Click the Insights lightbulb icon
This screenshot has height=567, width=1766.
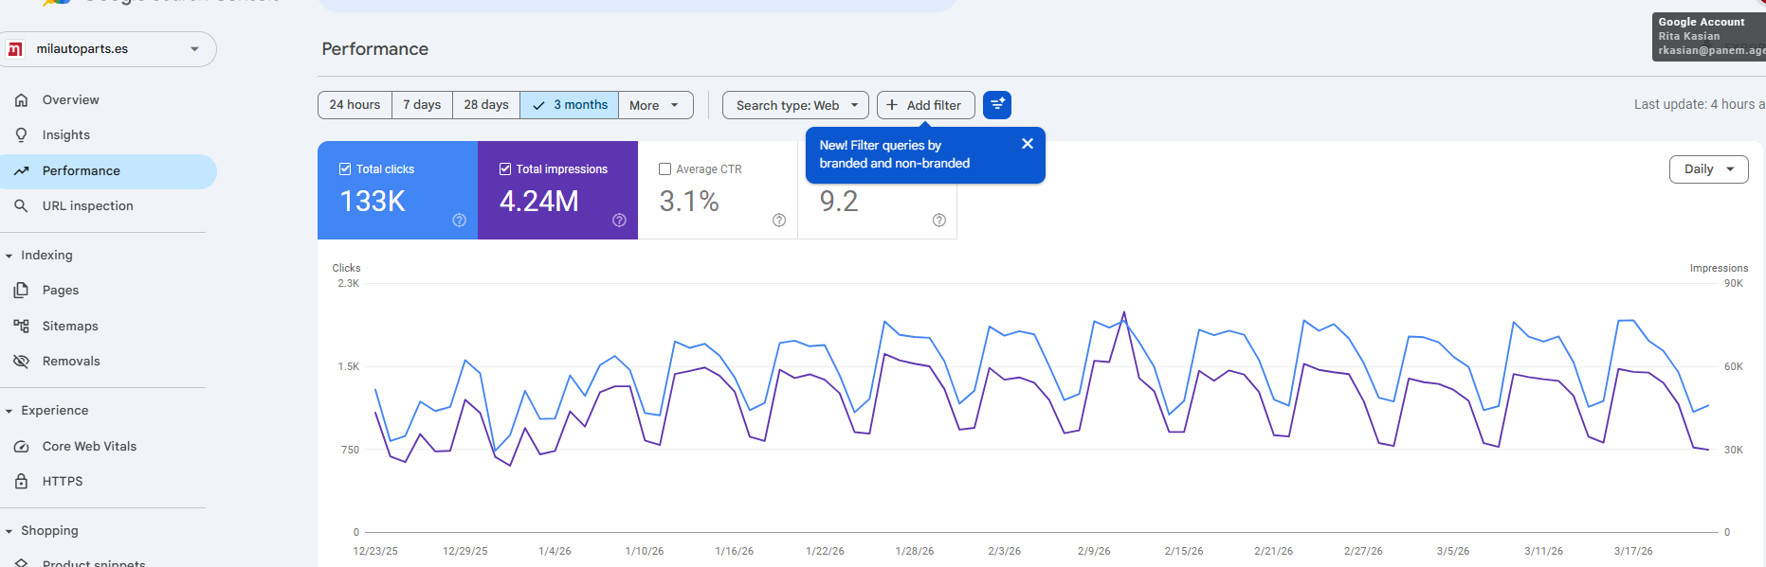point(21,135)
